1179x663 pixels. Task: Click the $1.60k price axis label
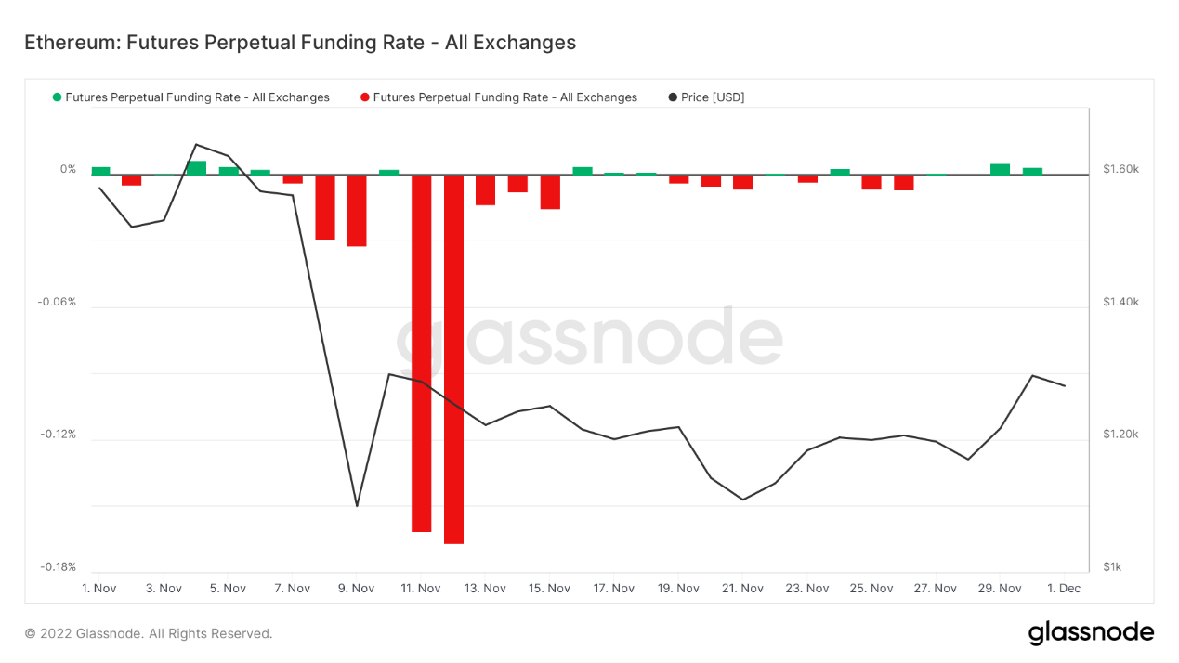(x=1120, y=169)
